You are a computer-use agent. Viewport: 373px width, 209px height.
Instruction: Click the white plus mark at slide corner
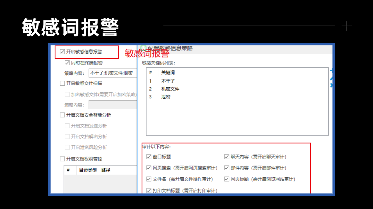[x=347, y=26]
